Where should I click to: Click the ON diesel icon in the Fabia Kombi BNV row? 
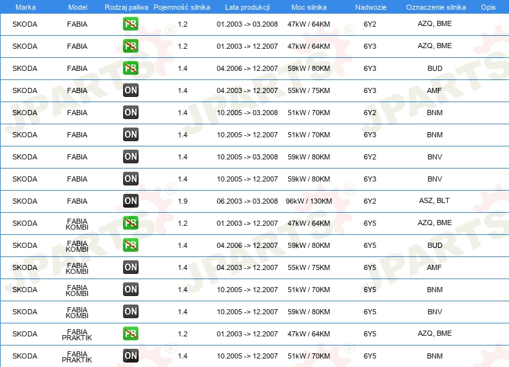tap(130, 311)
